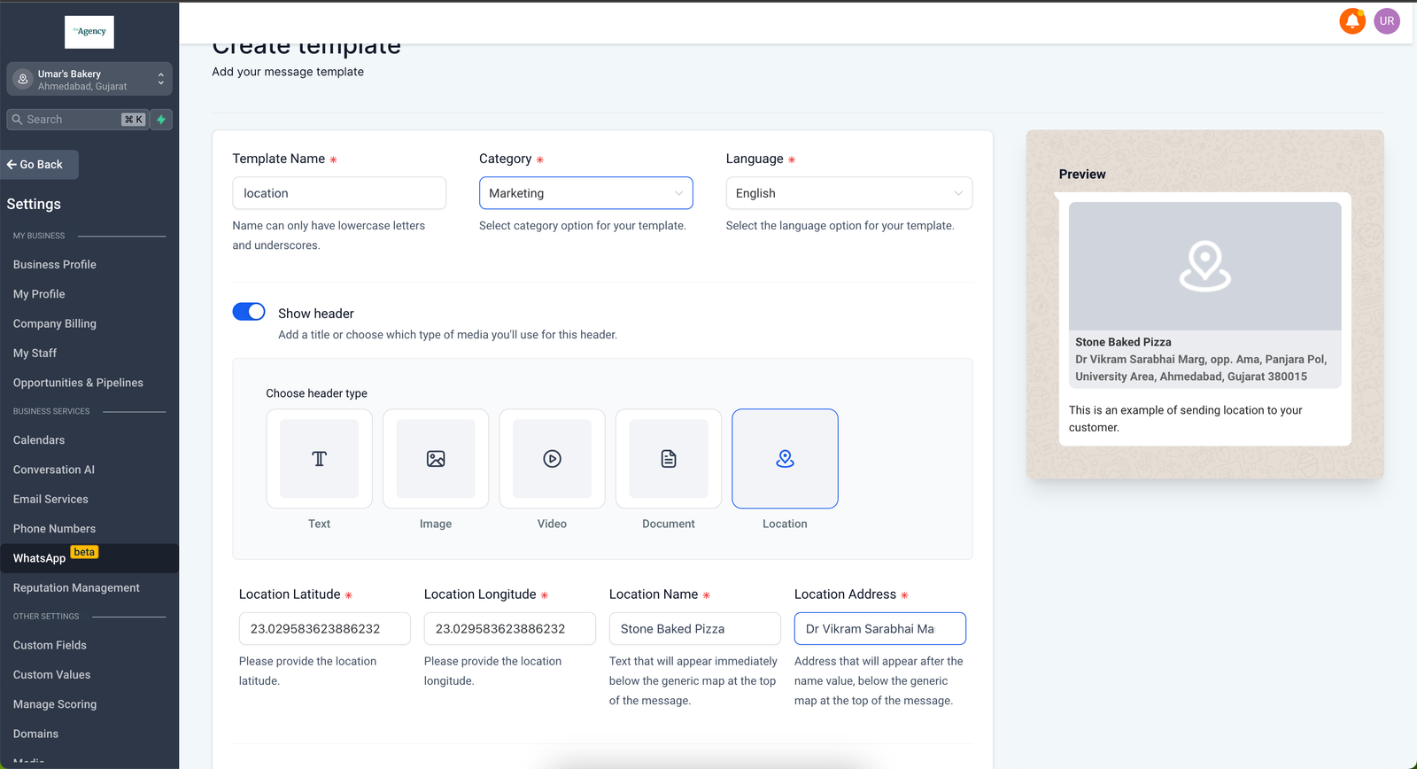The width and height of the screenshot is (1417, 769).
Task: Expand the Language dropdown
Action: click(x=848, y=193)
